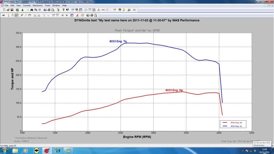Open Windows Media Player taskbar icon
The width and height of the screenshot is (274, 154).
(25, 151)
